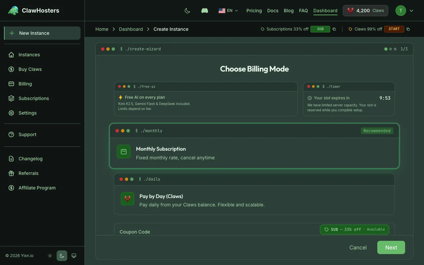Click the Next button in the wizard
Image resolution: width=424 pixels, height=265 pixels.
point(391,247)
